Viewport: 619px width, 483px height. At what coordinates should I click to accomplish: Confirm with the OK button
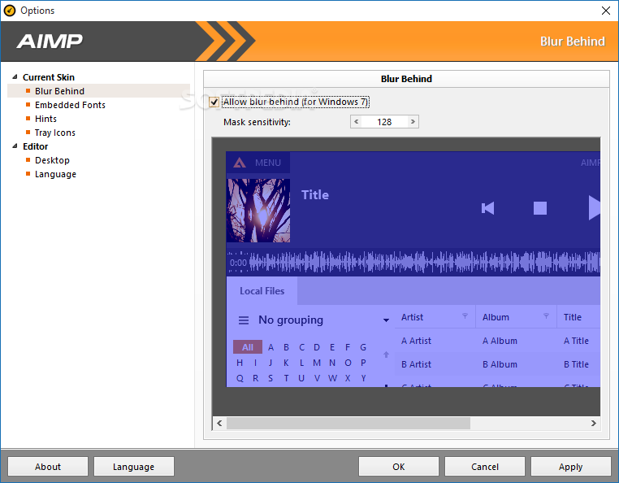point(399,467)
